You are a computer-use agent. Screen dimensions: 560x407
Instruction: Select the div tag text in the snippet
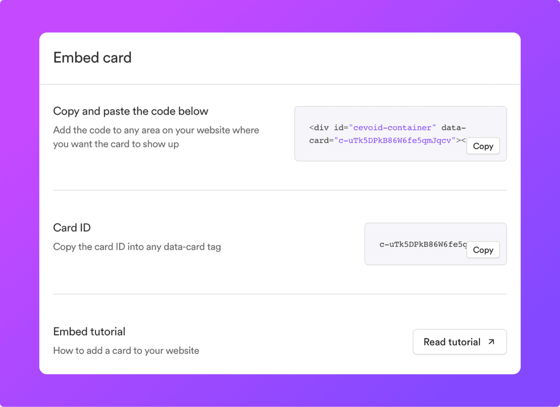click(319, 127)
